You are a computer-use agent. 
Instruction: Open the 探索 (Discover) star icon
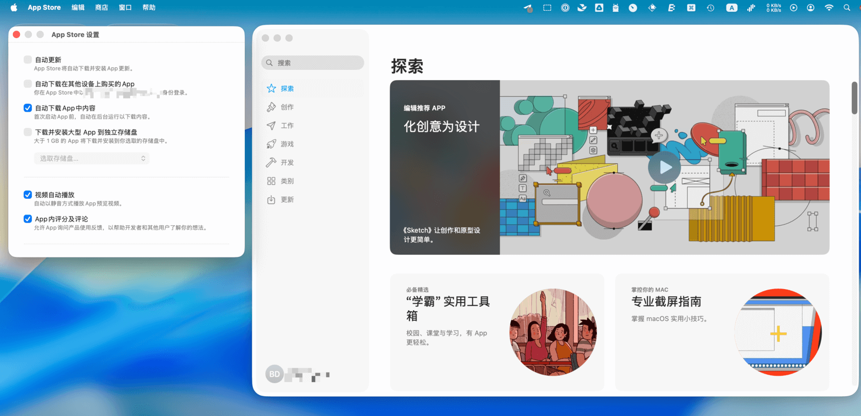272,89
